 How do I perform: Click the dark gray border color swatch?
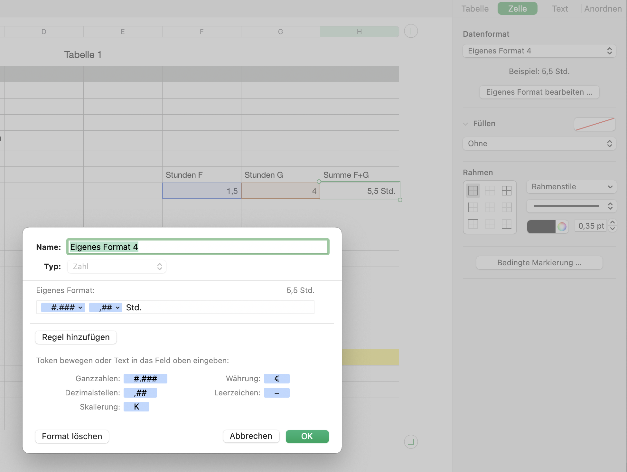pyautogui.click(x=541, y=226)
